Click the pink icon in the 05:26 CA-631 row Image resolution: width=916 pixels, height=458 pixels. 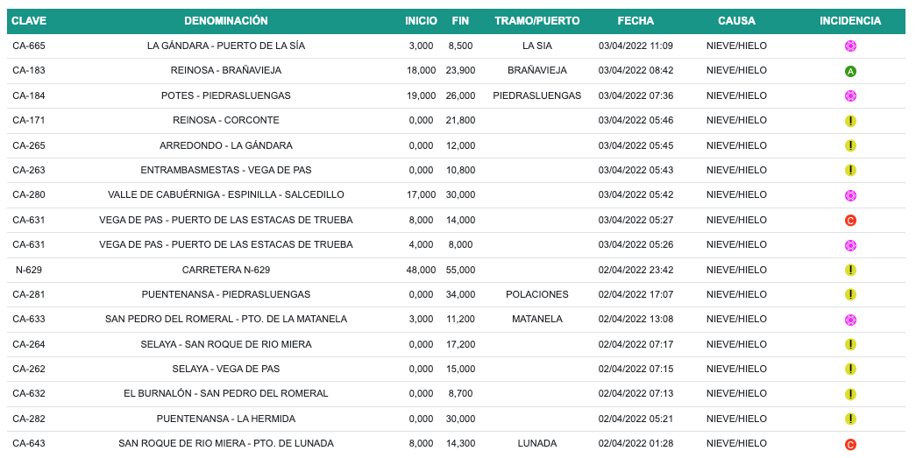click(x=850, y=245)
